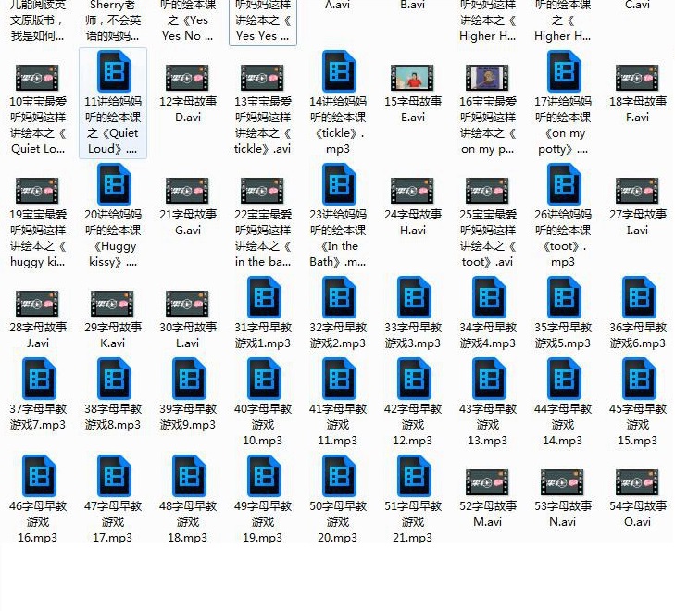Click the 14 tickle mp3 file icon

click(x=339, y=72)
